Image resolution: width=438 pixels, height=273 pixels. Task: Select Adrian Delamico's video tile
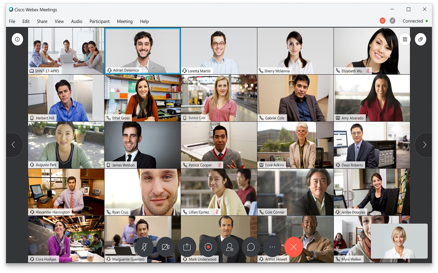[143, 51]
